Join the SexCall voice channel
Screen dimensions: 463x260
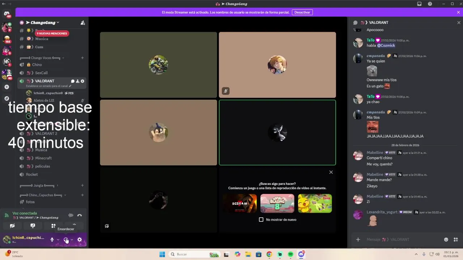52,73
